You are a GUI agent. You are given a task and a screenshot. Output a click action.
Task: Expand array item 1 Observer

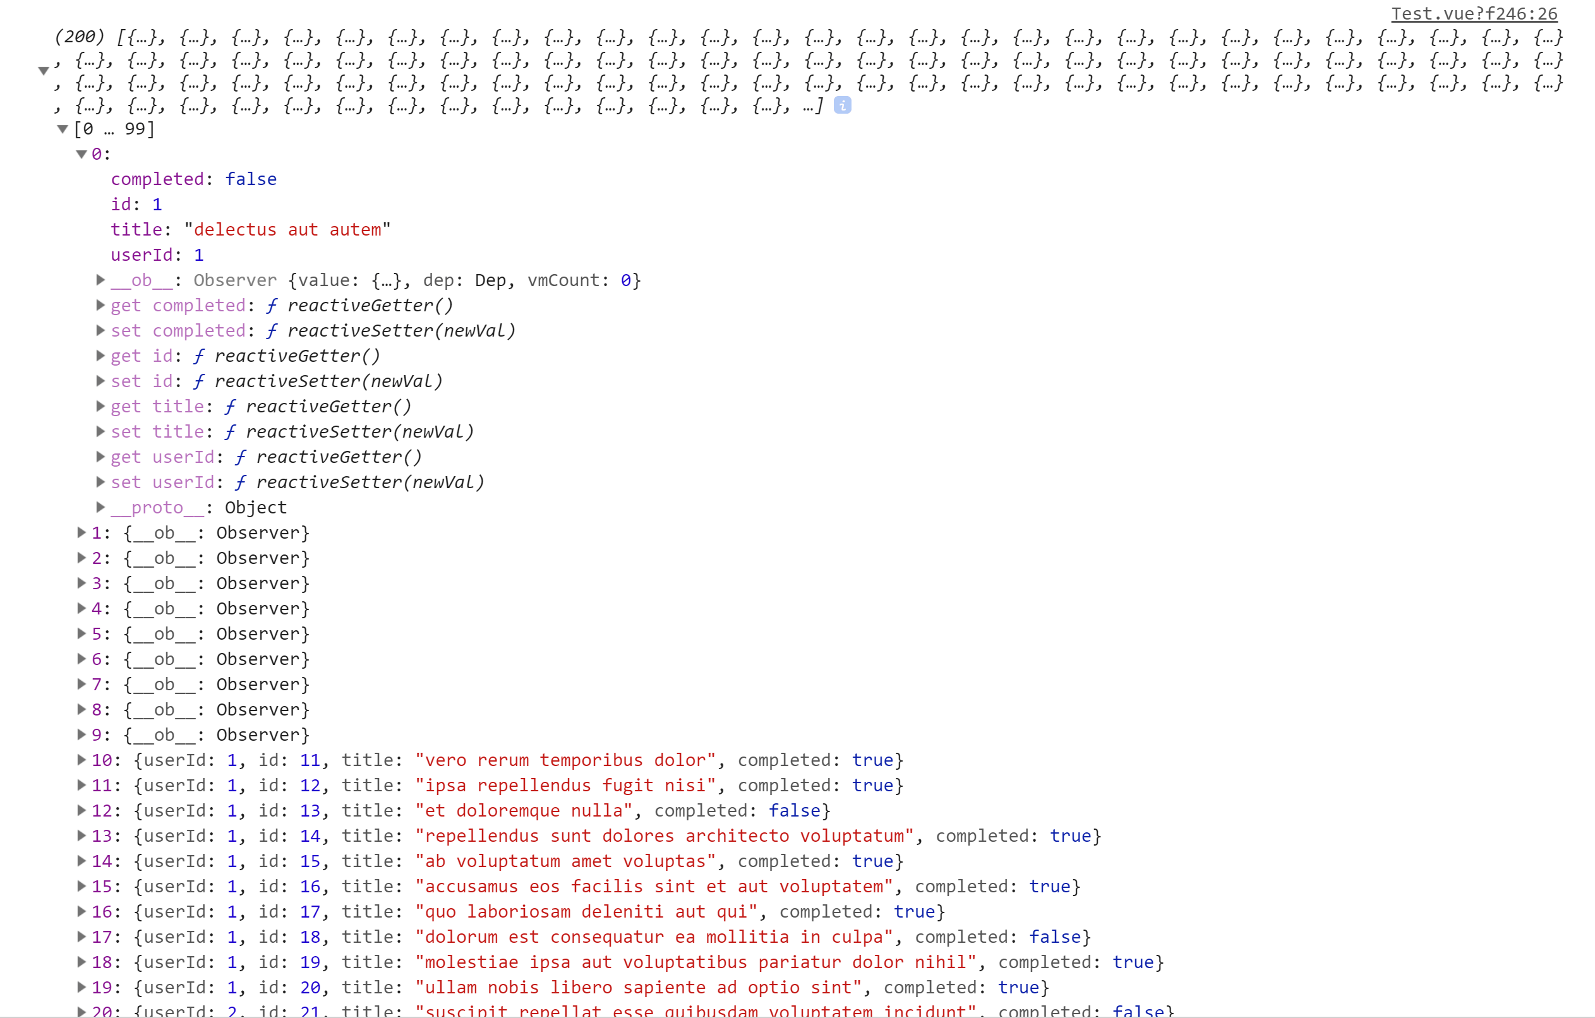coord(81,532)
